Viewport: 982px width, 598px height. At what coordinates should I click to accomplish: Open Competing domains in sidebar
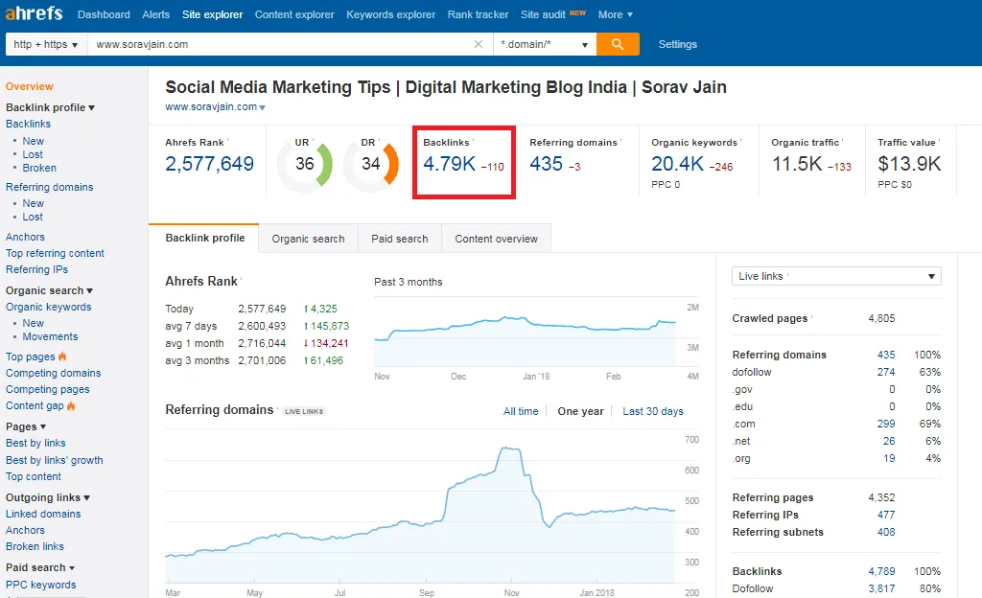(x=54, y=373)
